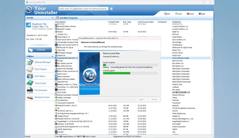Select the Git program icon

[56, 108]
